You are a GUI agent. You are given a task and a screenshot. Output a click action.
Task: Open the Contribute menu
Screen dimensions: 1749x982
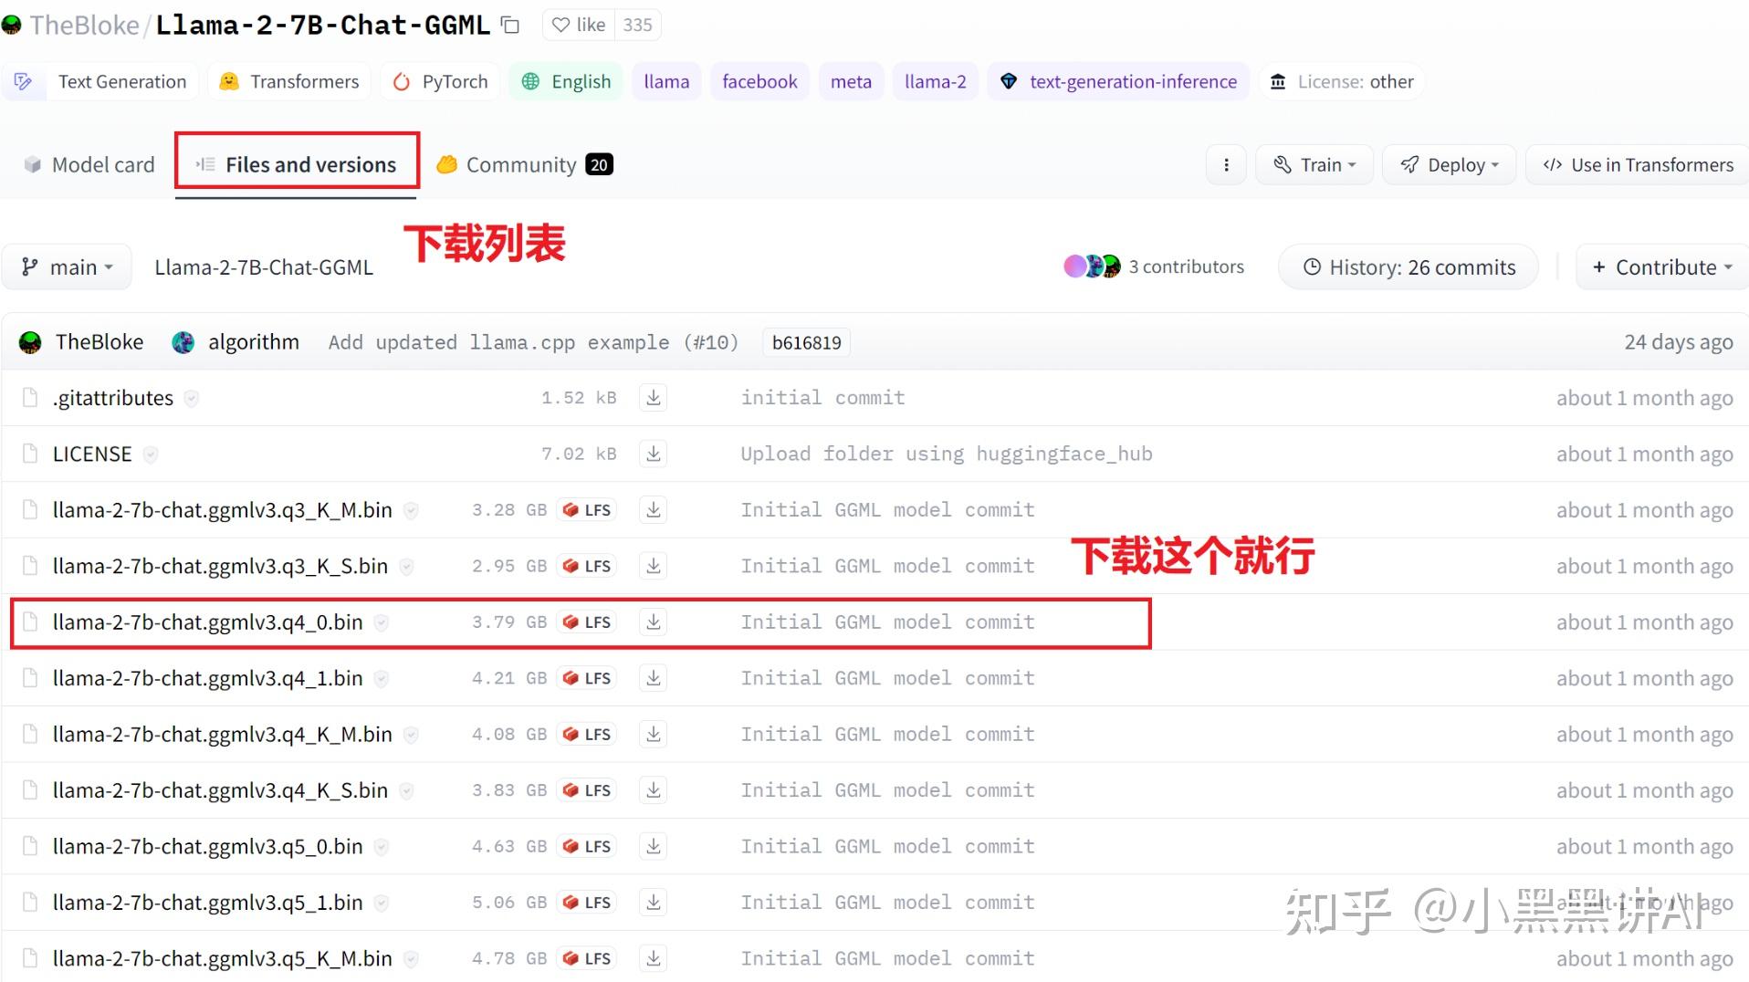pyautogui.click(x=1660, y=266)
